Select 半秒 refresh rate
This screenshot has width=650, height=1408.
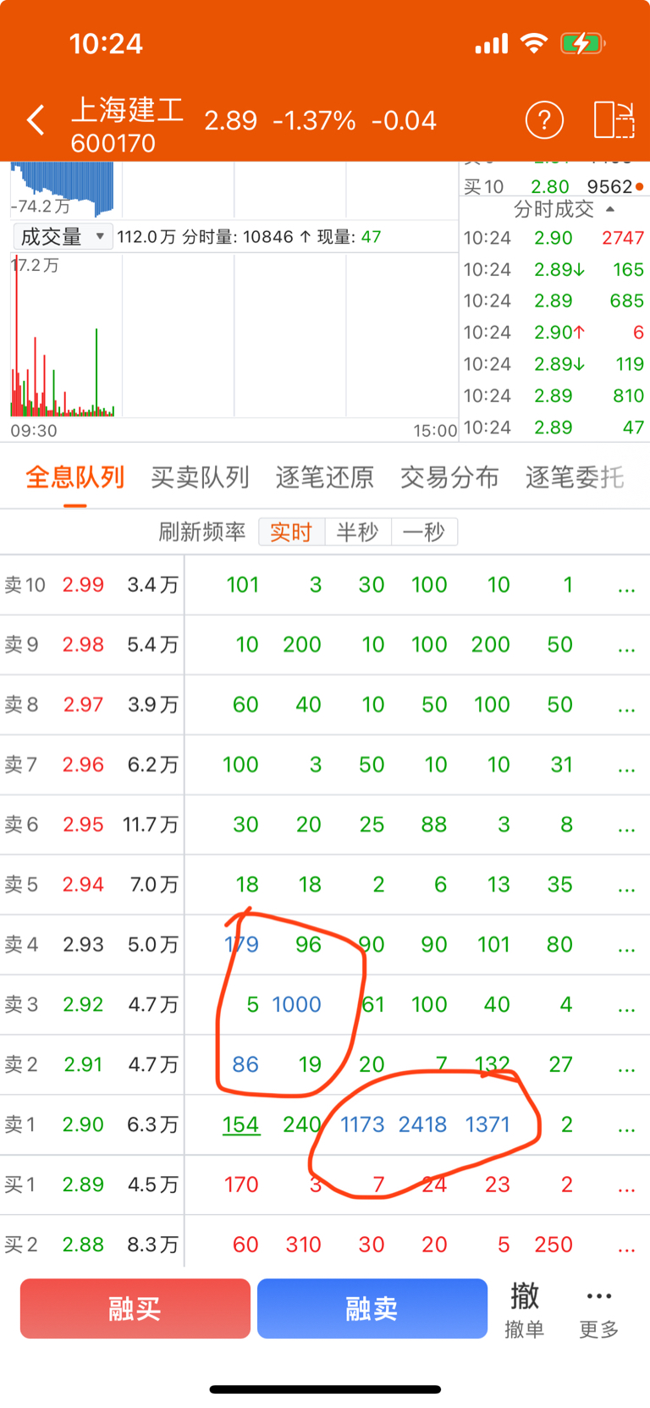point(357,532)
